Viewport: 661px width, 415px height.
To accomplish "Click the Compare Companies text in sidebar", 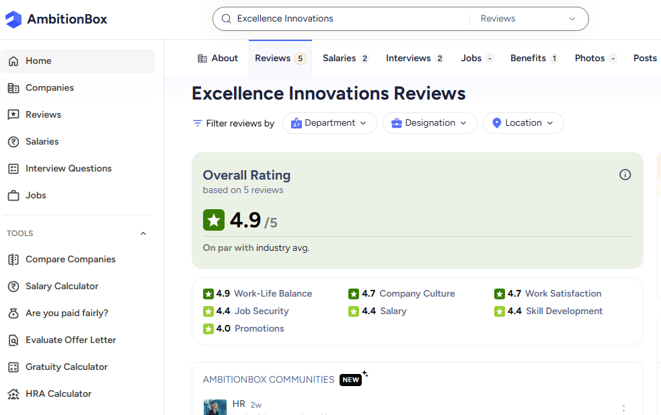I will 71,260.
